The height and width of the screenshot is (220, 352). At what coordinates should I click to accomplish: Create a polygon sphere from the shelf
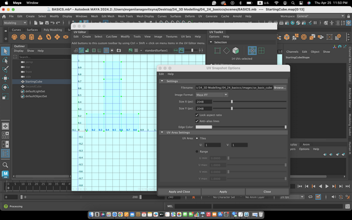14,37
